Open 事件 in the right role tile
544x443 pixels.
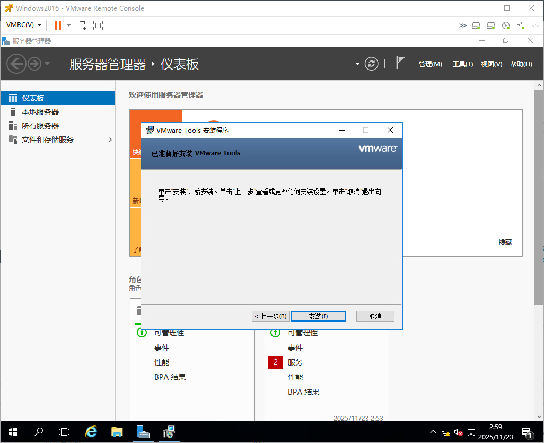click(295, 348)
